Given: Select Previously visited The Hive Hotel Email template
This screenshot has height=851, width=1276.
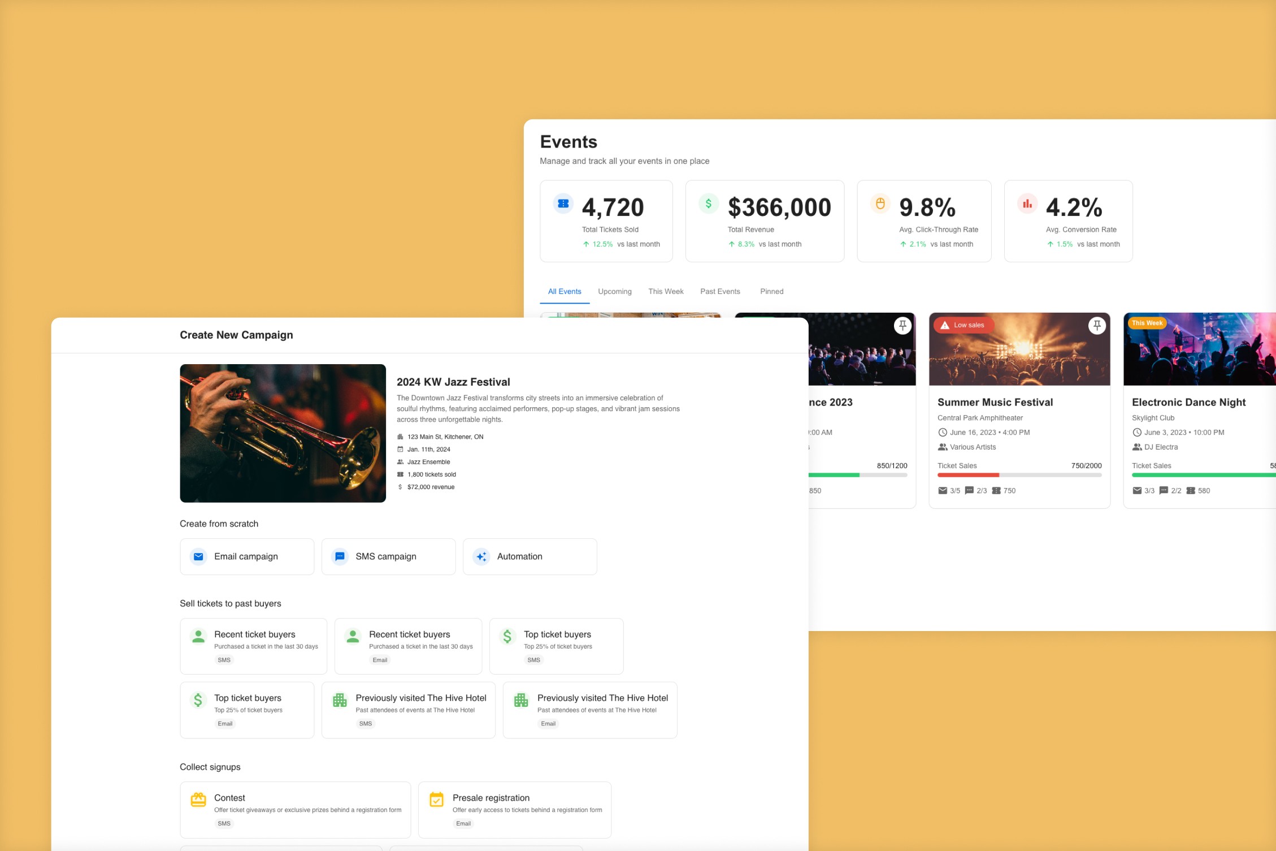Looking at the screenshot, I should coord(590,710).
